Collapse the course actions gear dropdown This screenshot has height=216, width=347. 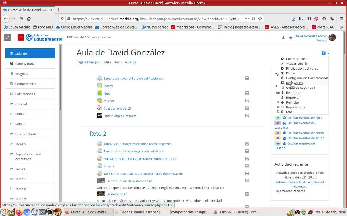pos(325,53)
